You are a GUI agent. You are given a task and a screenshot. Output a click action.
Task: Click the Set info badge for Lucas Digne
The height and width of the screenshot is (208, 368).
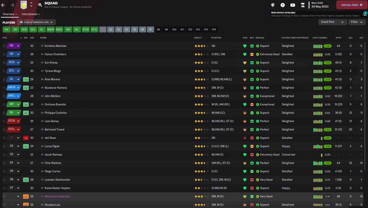pyautogui.click(x=26, y=146)
